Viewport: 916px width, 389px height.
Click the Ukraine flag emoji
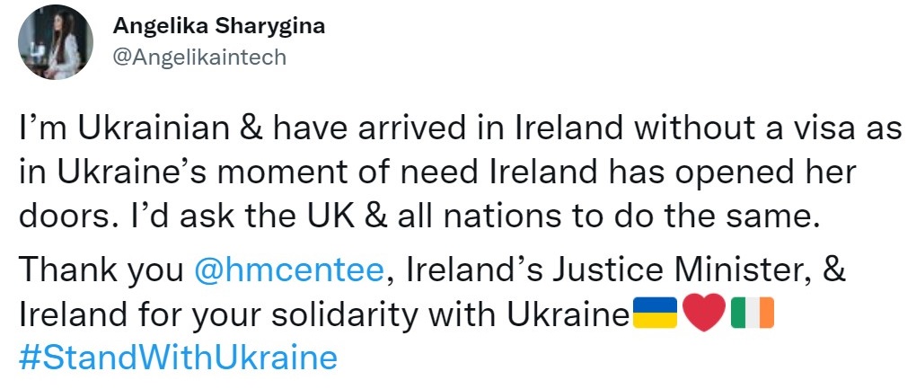656,313
